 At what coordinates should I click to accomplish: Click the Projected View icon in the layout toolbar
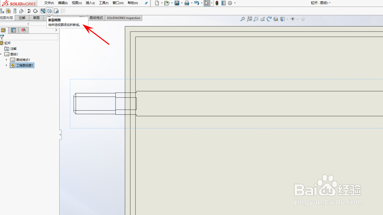[x=15, y=11]
